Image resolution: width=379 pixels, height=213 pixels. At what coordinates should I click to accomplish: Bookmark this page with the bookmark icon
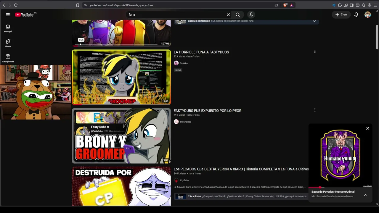(78, 5)
